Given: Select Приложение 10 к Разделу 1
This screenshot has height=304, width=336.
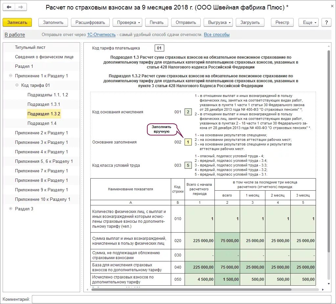Looking at the screenshot, I should pos(42,199).
